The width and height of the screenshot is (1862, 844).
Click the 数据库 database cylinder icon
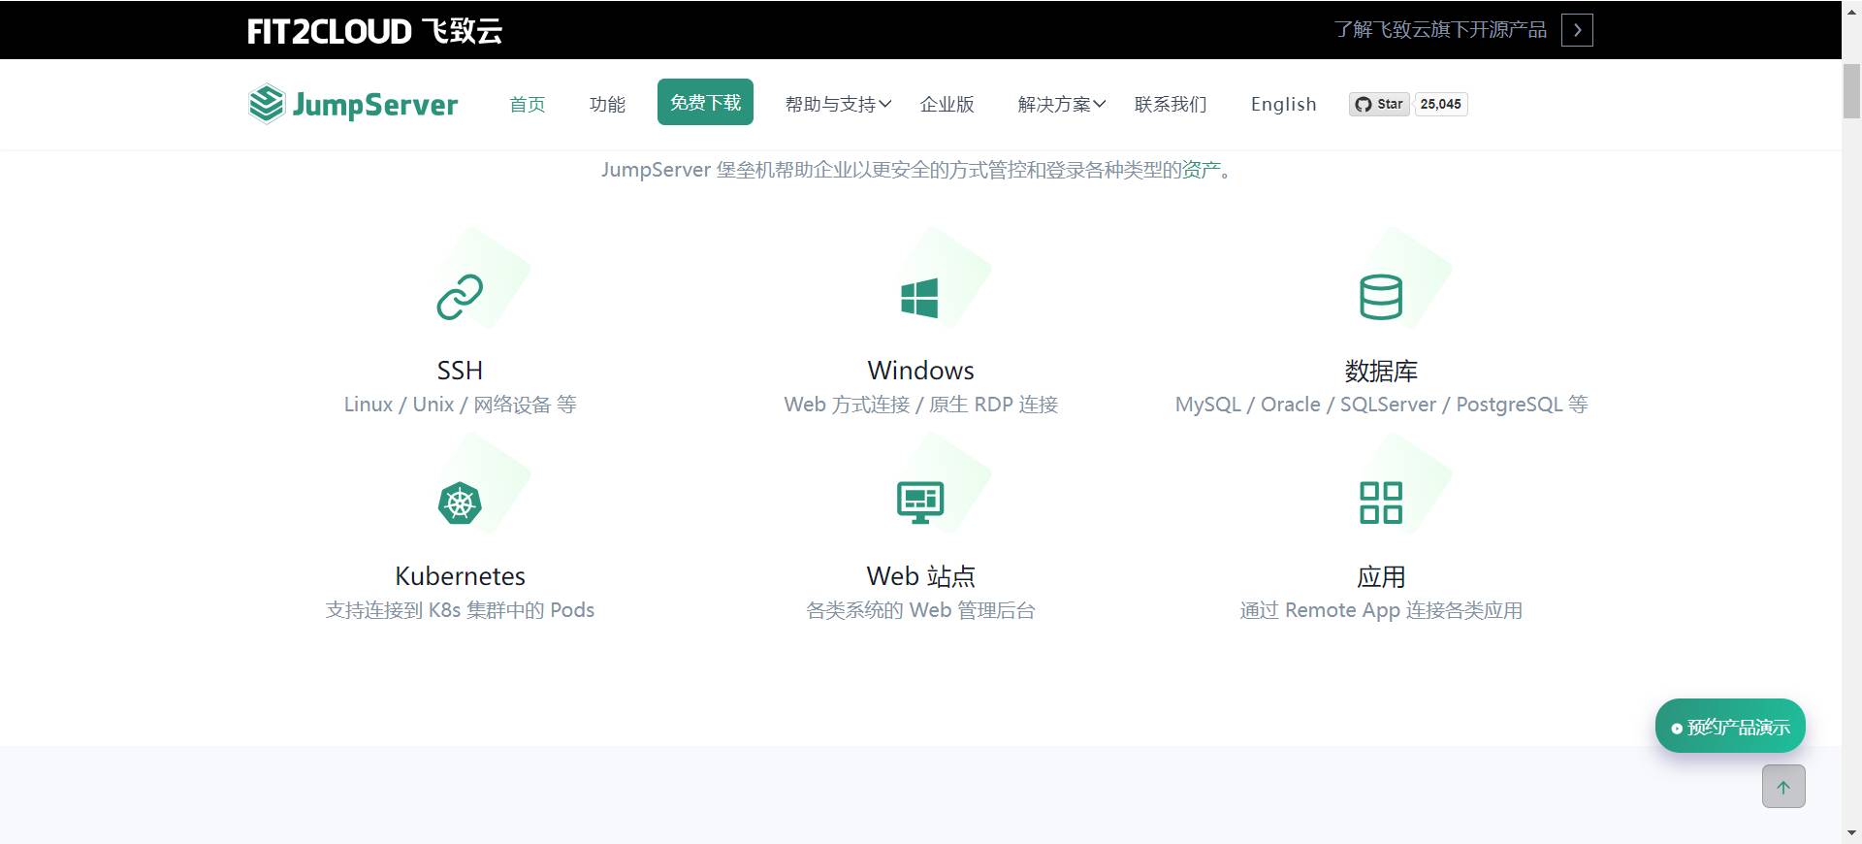pos(1381,297)
